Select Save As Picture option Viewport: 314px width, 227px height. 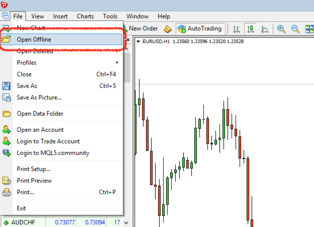tap(61, 97)
